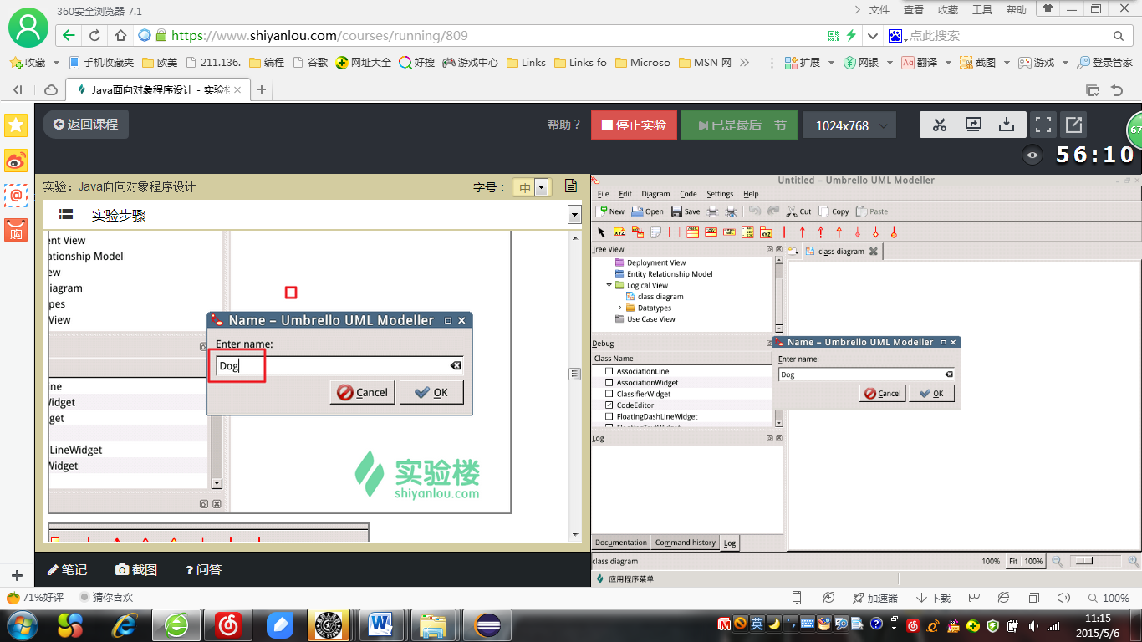Click New in the Umbrello toolbar
This screenshot has width=1142, height=642.
point(610,211)
